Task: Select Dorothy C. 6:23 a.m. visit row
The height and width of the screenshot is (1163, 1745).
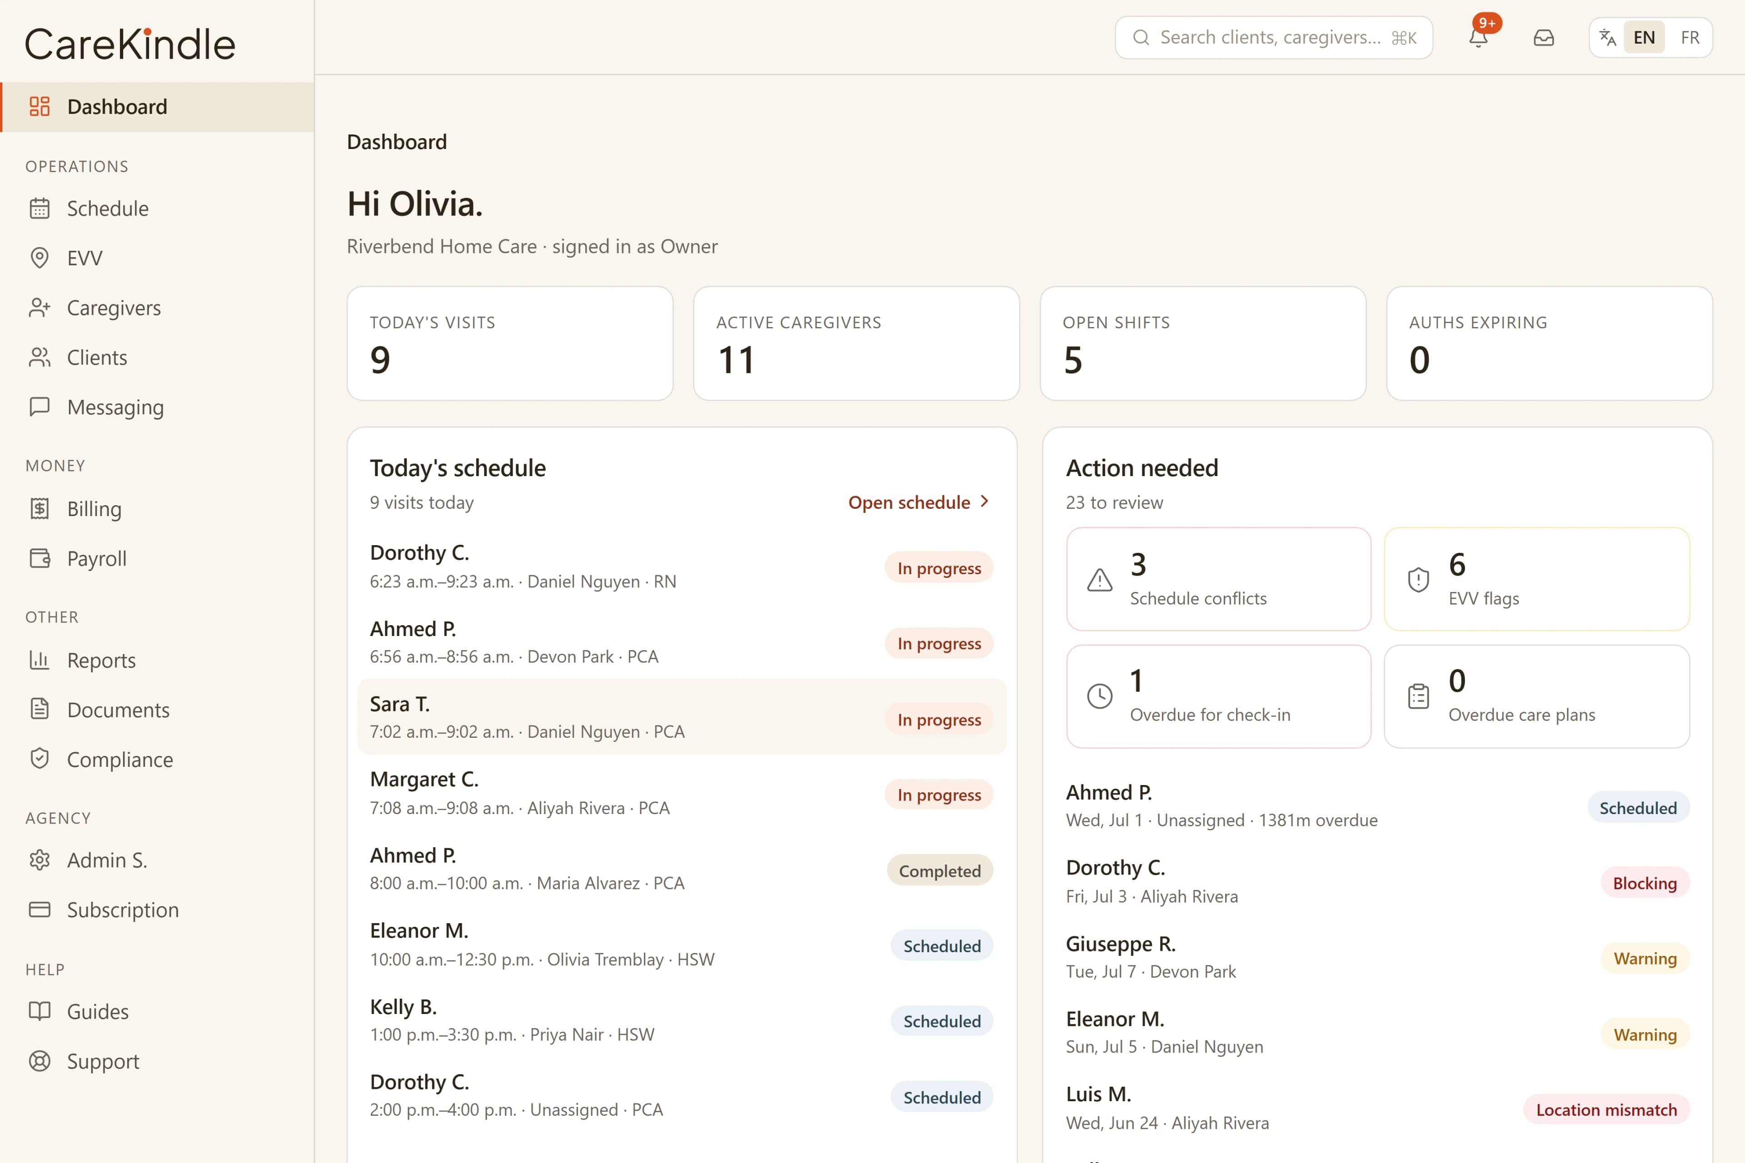Action: coord(682,566)
